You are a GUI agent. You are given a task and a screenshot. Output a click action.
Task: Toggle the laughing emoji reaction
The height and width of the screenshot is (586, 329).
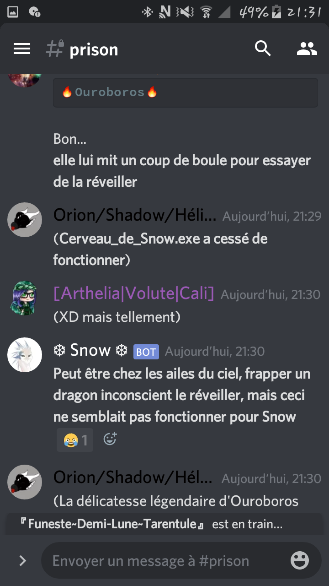pos(75,440)
